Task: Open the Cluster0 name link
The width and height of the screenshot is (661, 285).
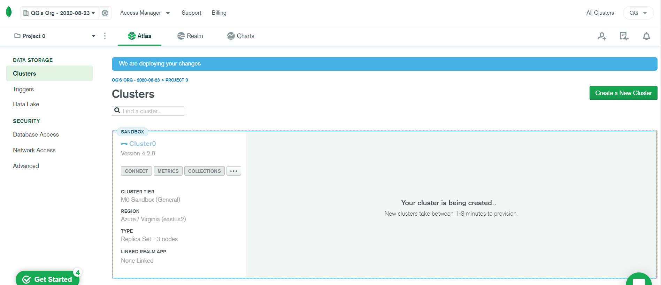Action: (x=143, y=144)
